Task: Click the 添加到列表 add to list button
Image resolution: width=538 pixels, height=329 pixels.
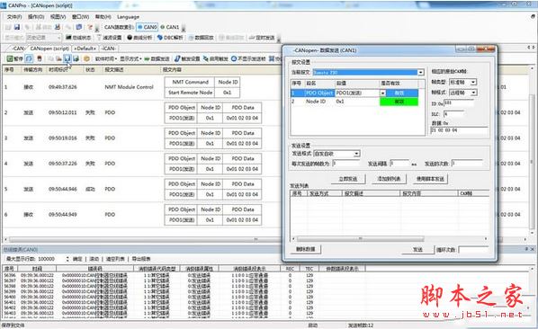Action: click(389, 179)
